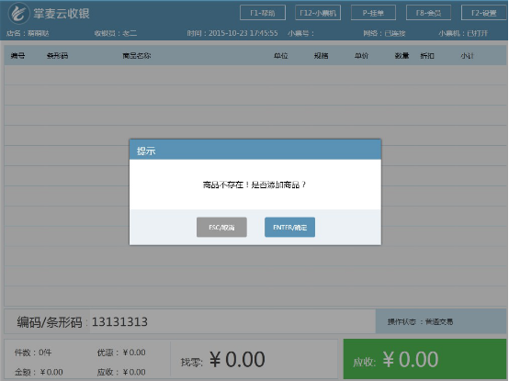
Task: Click the 小计 column header
Action: pyautogui.click(x=467, y=56)
